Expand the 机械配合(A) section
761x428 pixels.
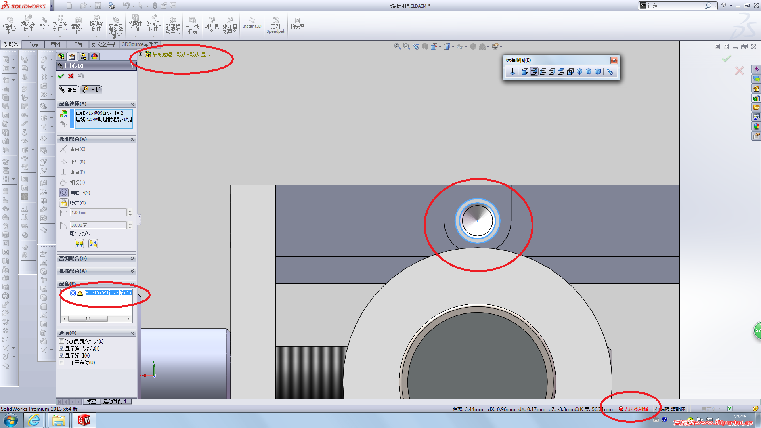tap(132, 271)
